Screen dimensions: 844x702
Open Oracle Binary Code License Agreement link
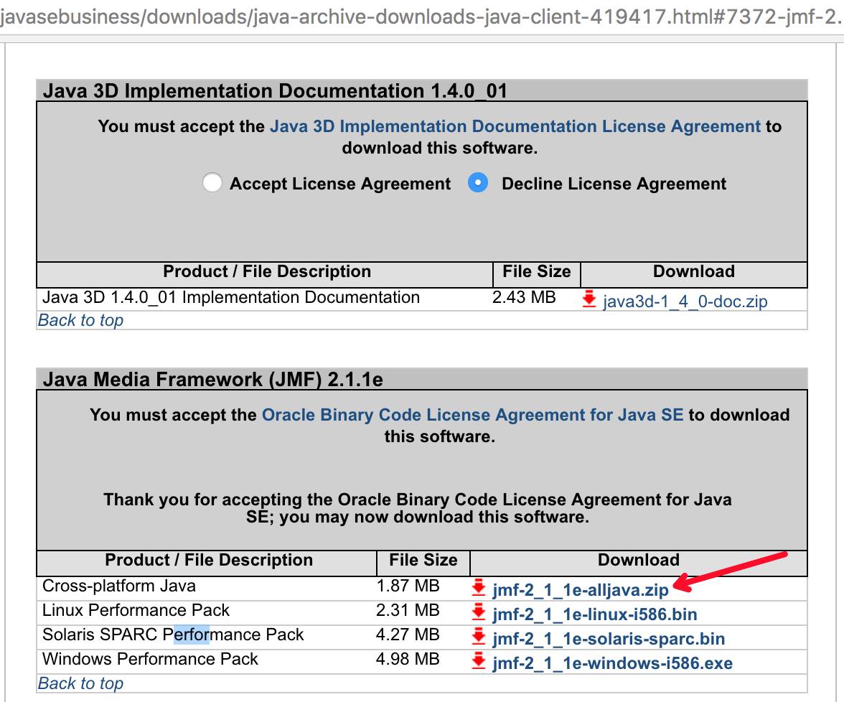pyautogui.click(x=472, y=415)
